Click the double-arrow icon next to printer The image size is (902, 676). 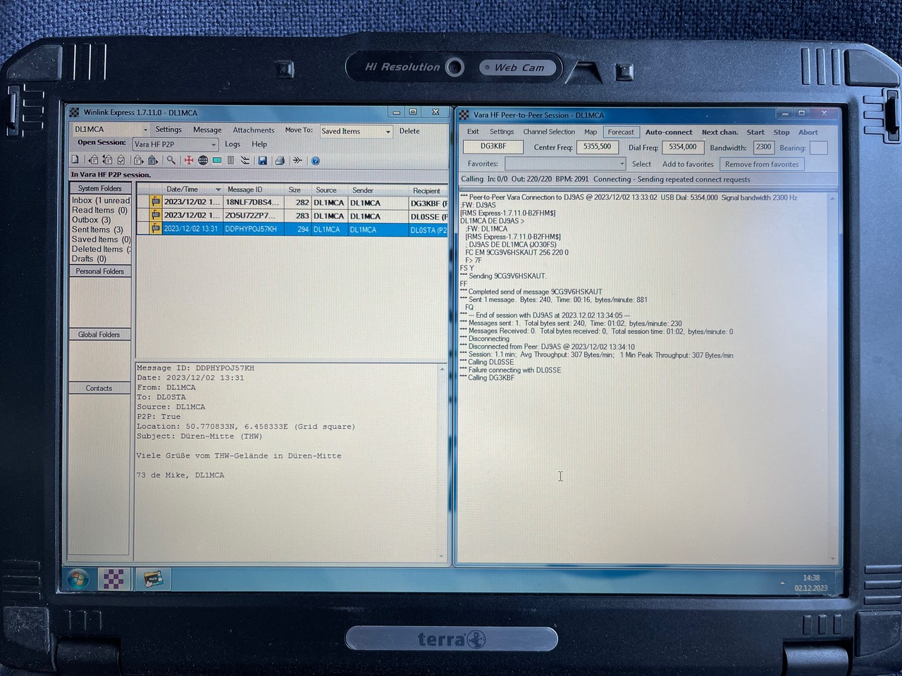pos(297,161)
